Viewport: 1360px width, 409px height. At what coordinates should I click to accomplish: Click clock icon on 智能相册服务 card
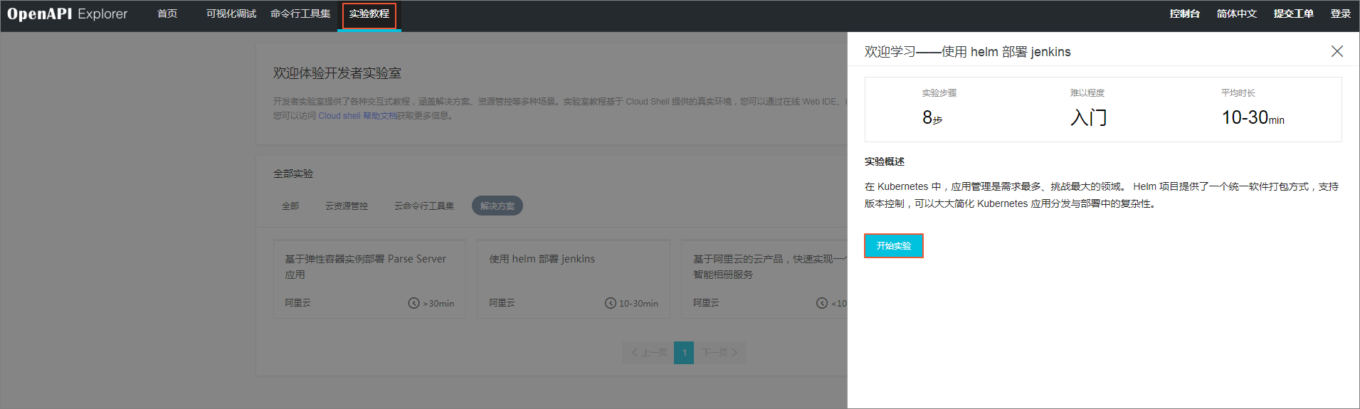[x=822, y=303]
